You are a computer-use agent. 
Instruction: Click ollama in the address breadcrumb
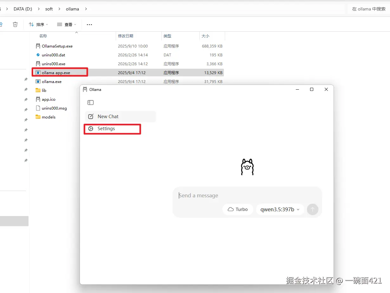tap(72, 9)
